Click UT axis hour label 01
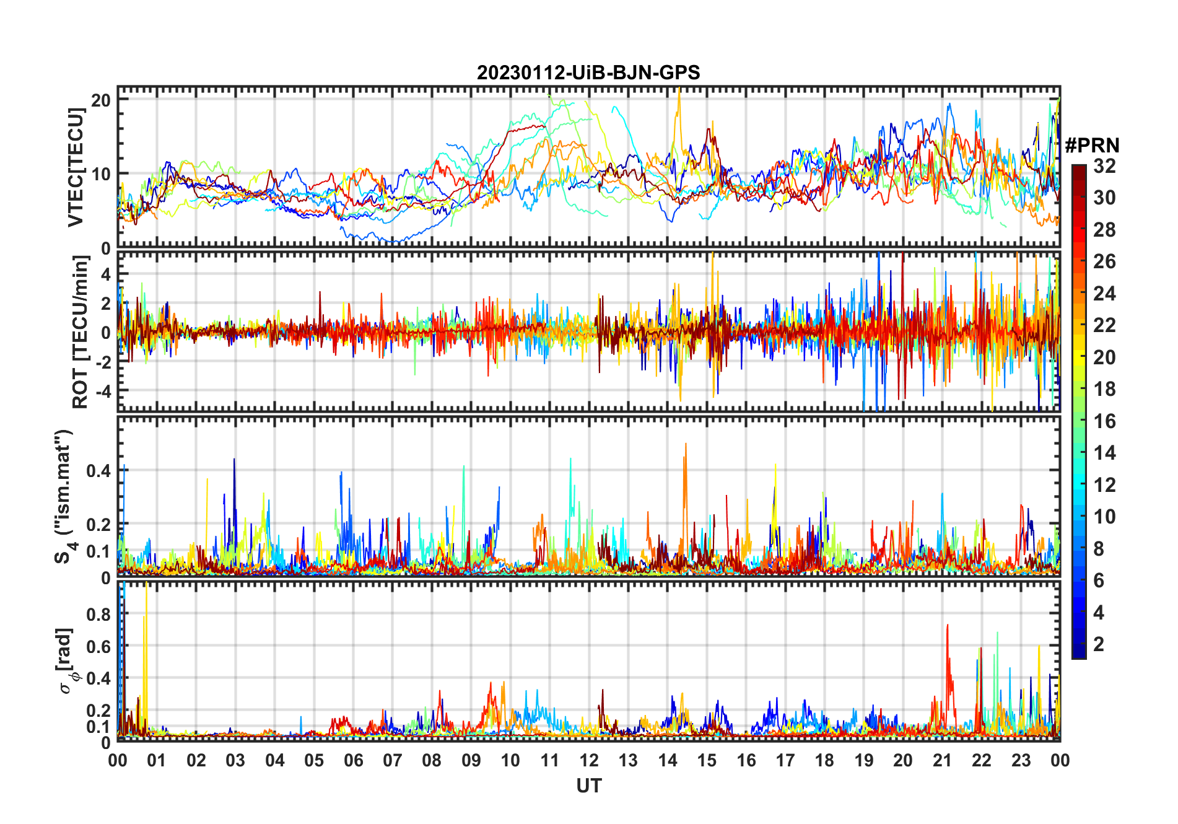Viewport: 1178px width, 824px height. (157, 760)
